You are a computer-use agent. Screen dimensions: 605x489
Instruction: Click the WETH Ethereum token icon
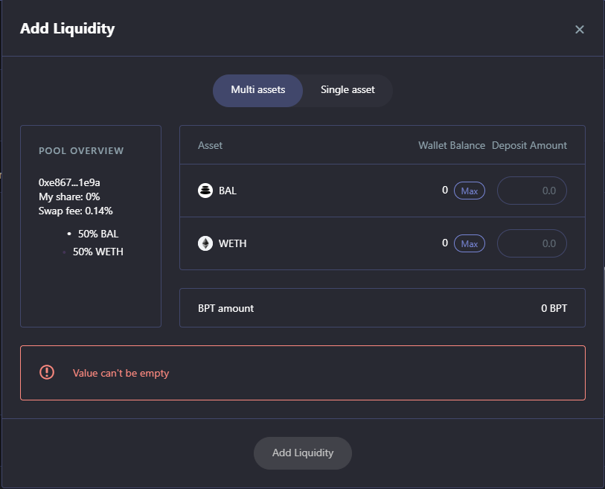point(205,243)
